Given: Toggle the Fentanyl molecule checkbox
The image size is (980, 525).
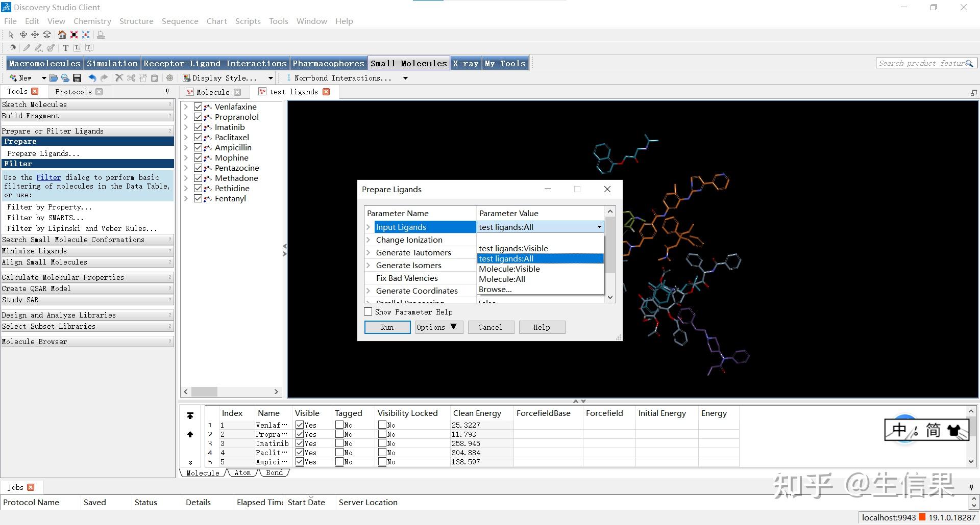Looking at the screenshot, I should 198,198.
